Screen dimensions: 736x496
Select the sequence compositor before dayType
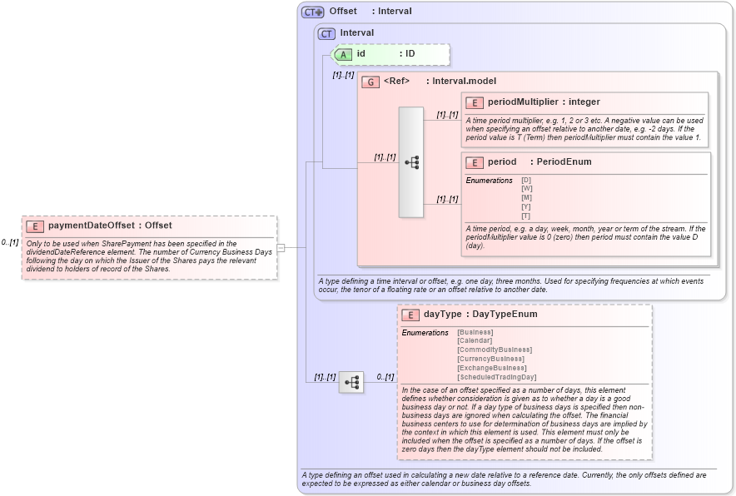pos(351,382)
